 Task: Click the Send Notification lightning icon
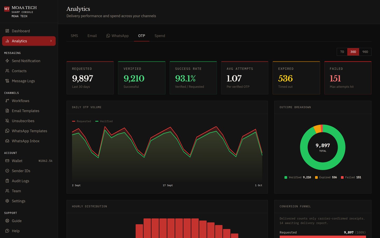pyautogui.click(x=7, y=61)
